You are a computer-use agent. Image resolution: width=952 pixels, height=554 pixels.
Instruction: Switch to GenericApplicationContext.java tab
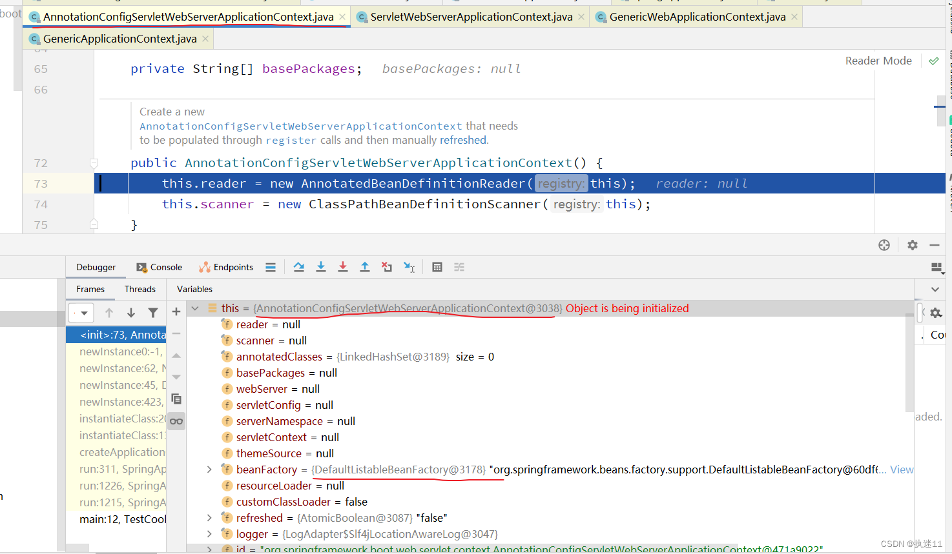click(119, 39)
